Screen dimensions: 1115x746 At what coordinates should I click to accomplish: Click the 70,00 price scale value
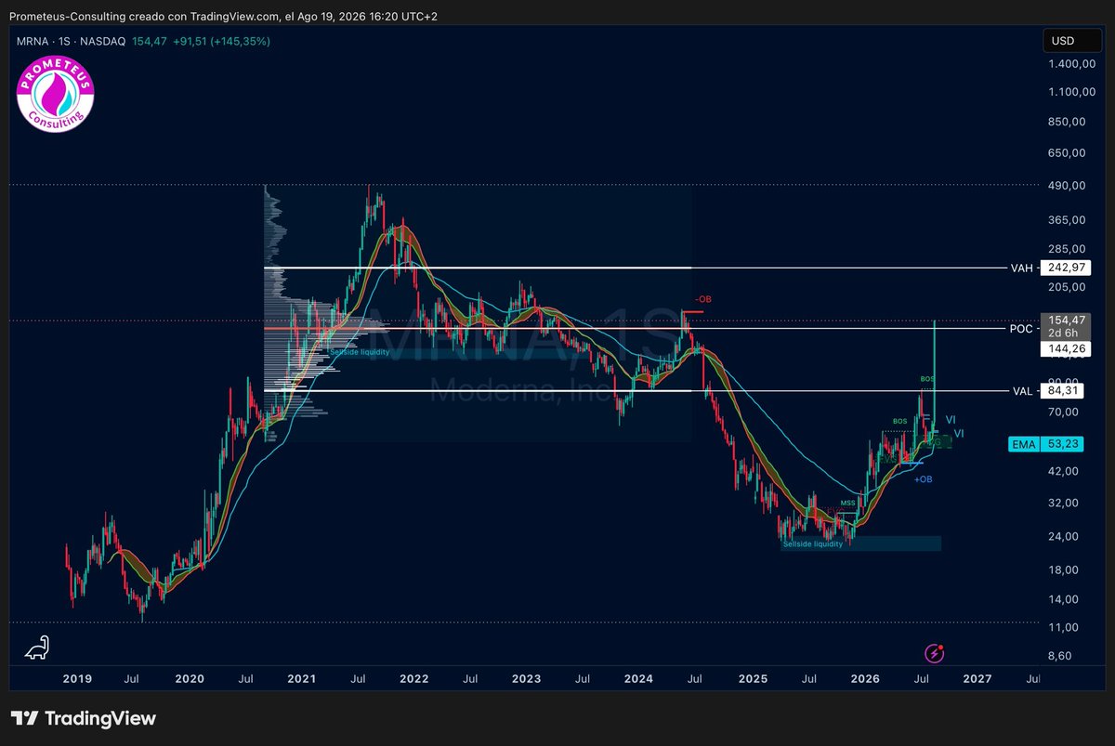(1065, 412)
